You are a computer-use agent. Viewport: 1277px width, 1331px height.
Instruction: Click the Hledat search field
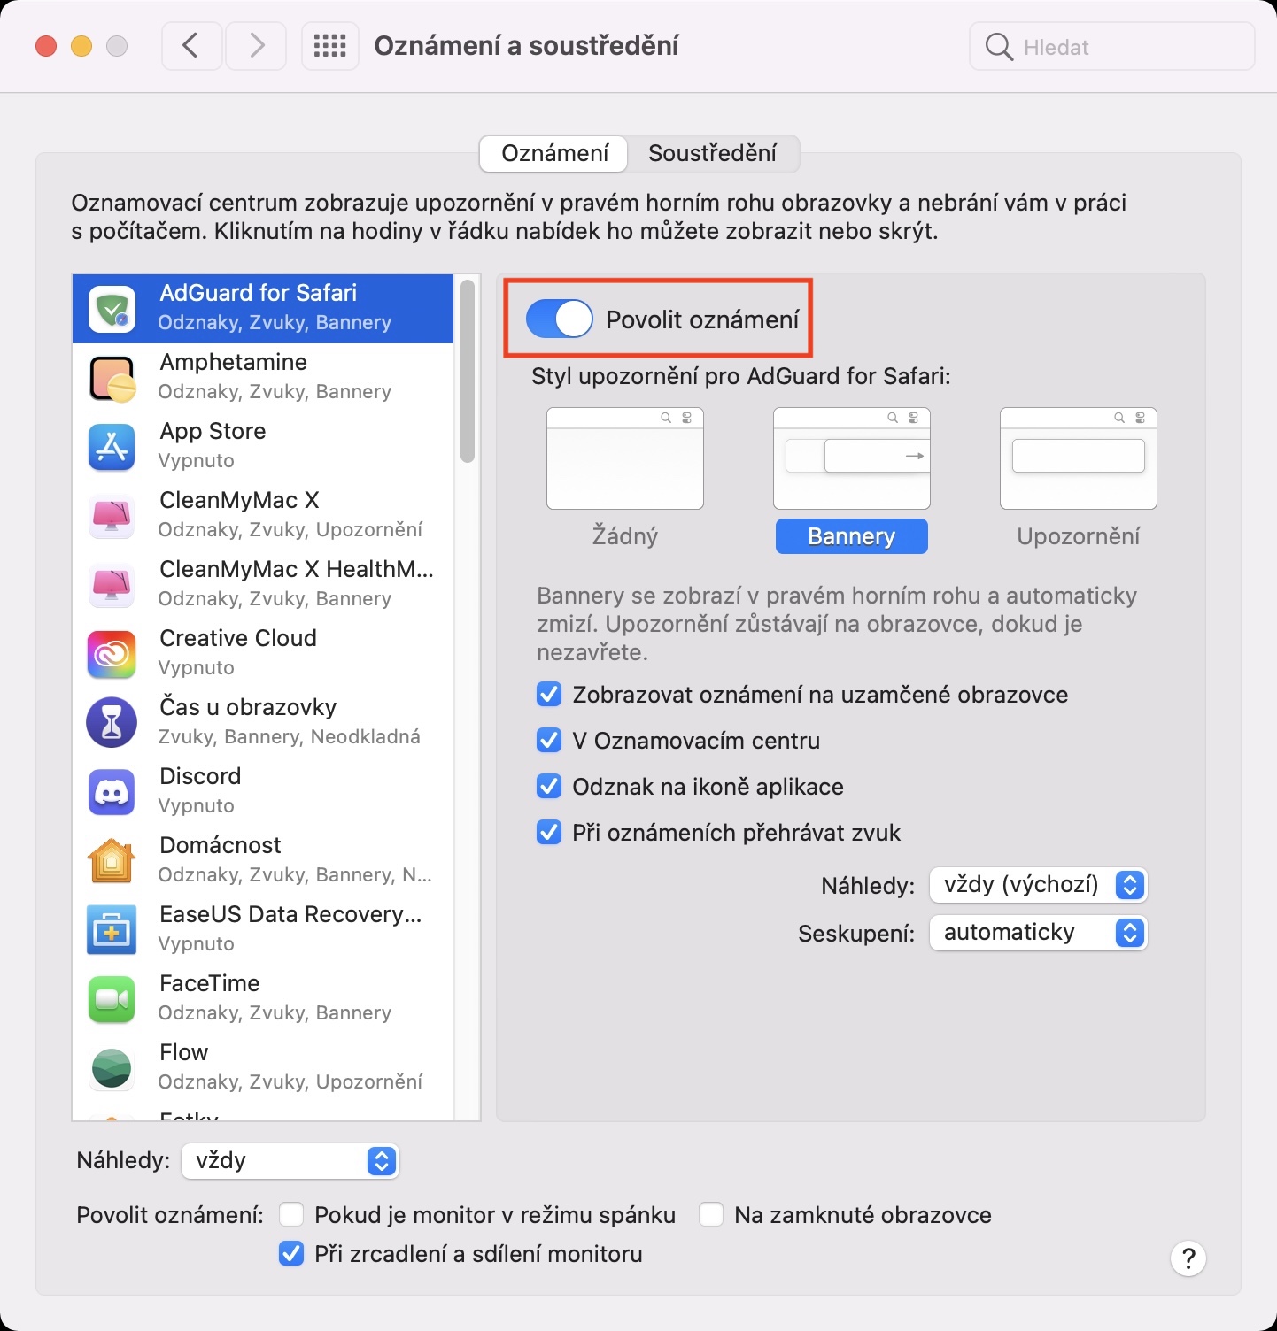tap(1112, 47)
